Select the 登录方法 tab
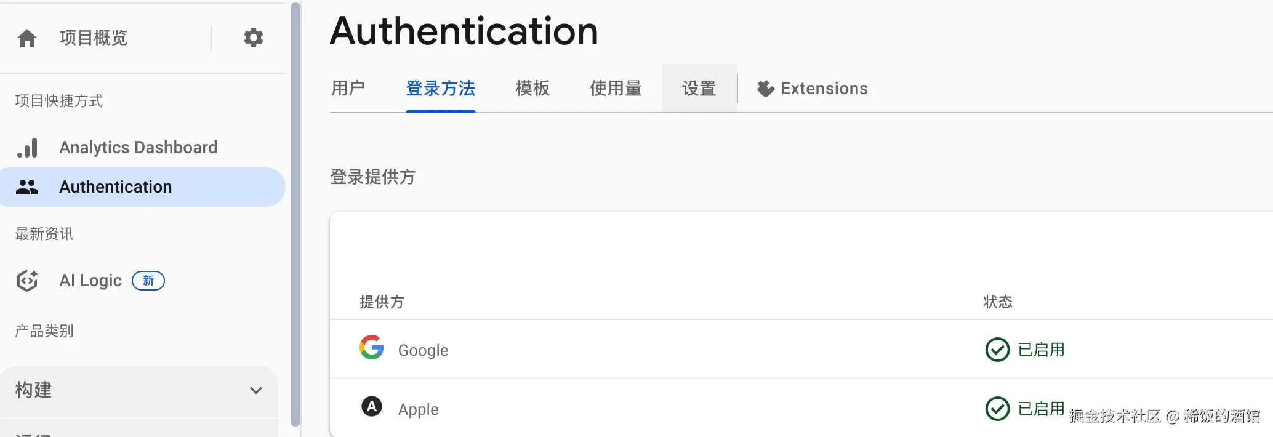This screenshot has width=1273, height=437. pyautogui.click(x=440, y=89)
